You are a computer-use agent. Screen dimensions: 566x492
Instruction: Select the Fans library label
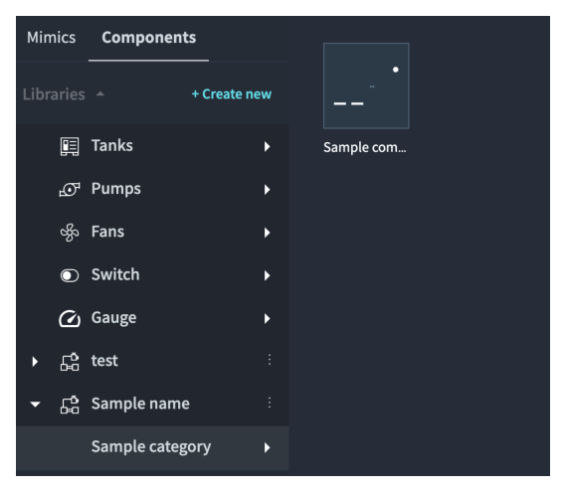pyautogui.click(x=108, y=232)
